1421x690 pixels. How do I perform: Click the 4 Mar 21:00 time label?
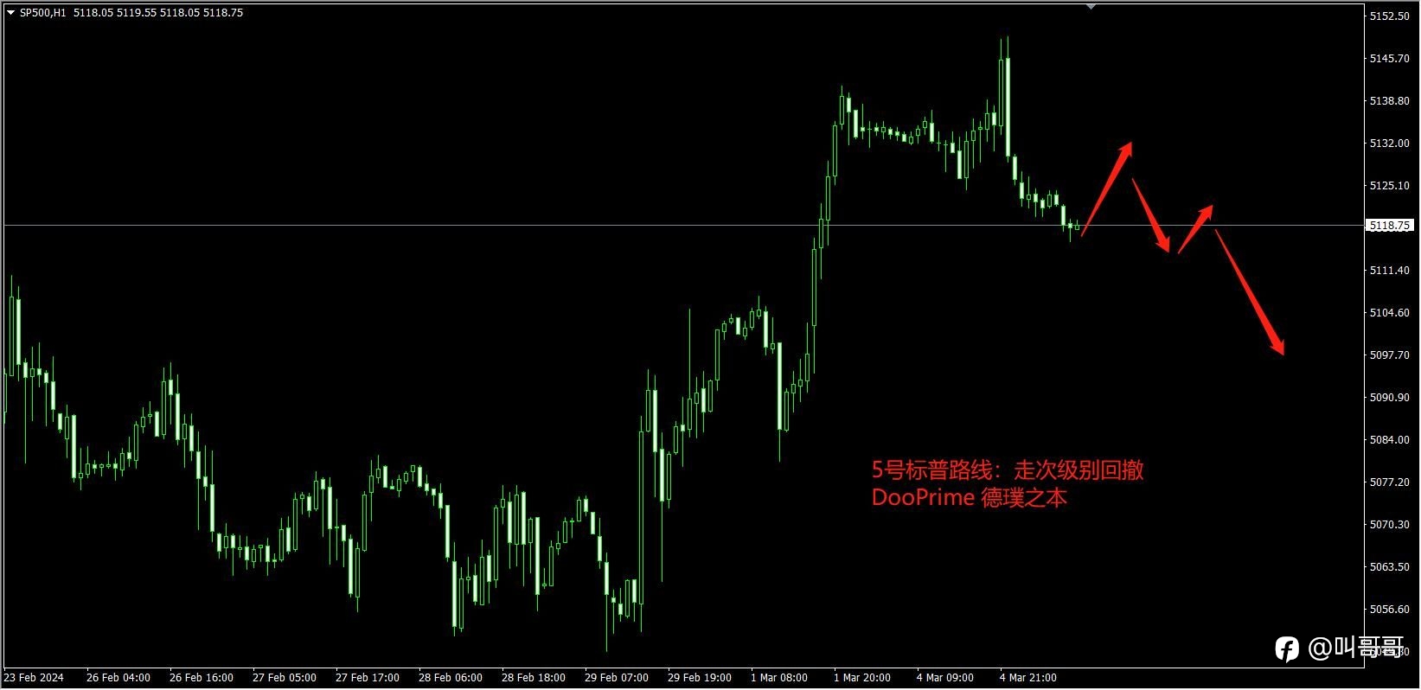1028,678
